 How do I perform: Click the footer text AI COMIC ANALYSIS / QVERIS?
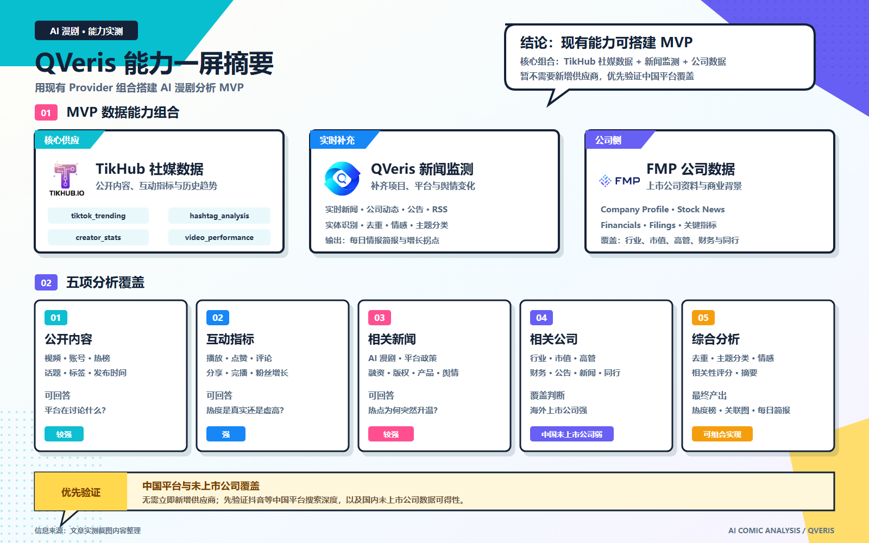pos(781,531)
